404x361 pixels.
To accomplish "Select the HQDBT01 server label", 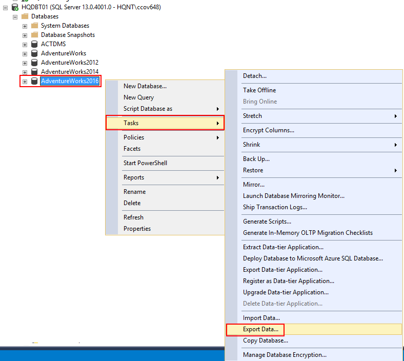I will pos(91,7).
